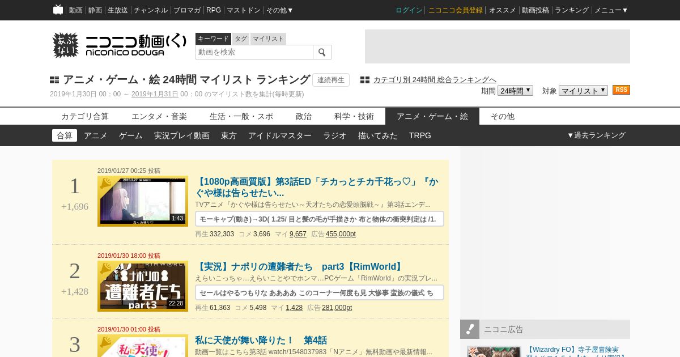Click the TV icon in top bar

click(58, 10)
